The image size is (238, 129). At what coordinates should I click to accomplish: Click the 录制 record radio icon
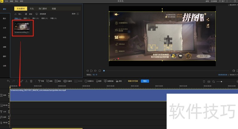pyautogui.click(x=26, y=14)
